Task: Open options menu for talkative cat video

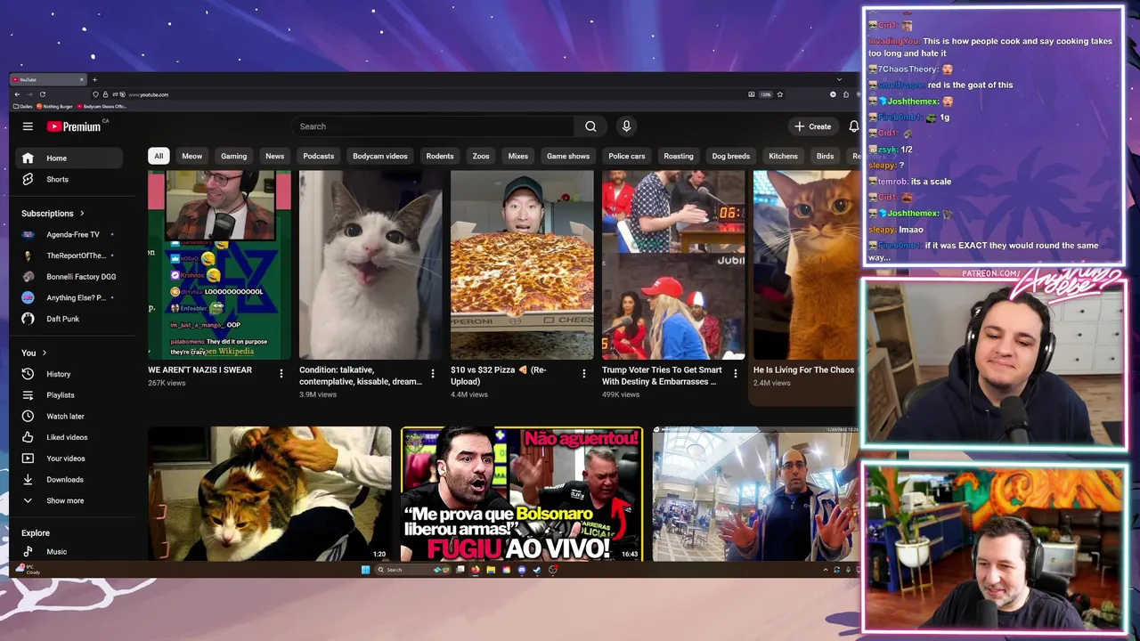Action: click(x=433, y=374)
